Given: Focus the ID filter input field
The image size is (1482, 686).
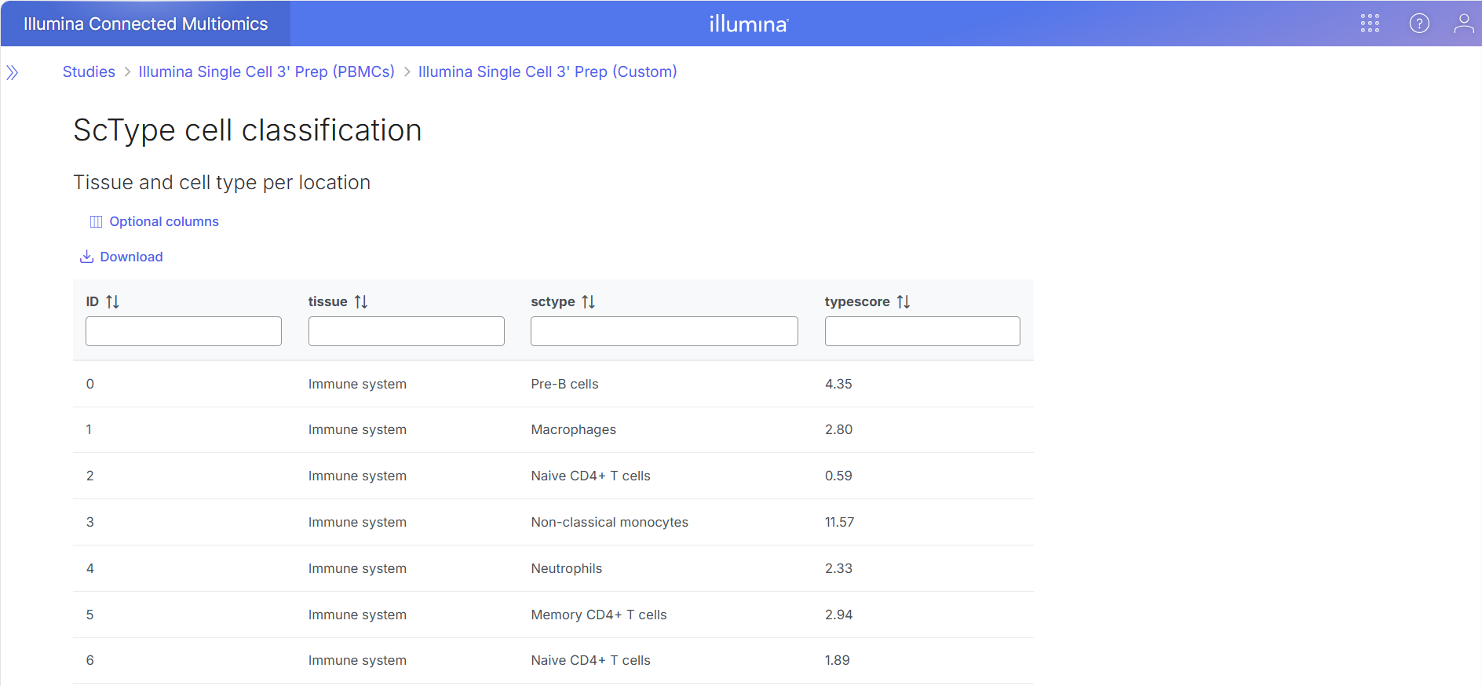Looking at the screenshot, I should coord(183,331).
